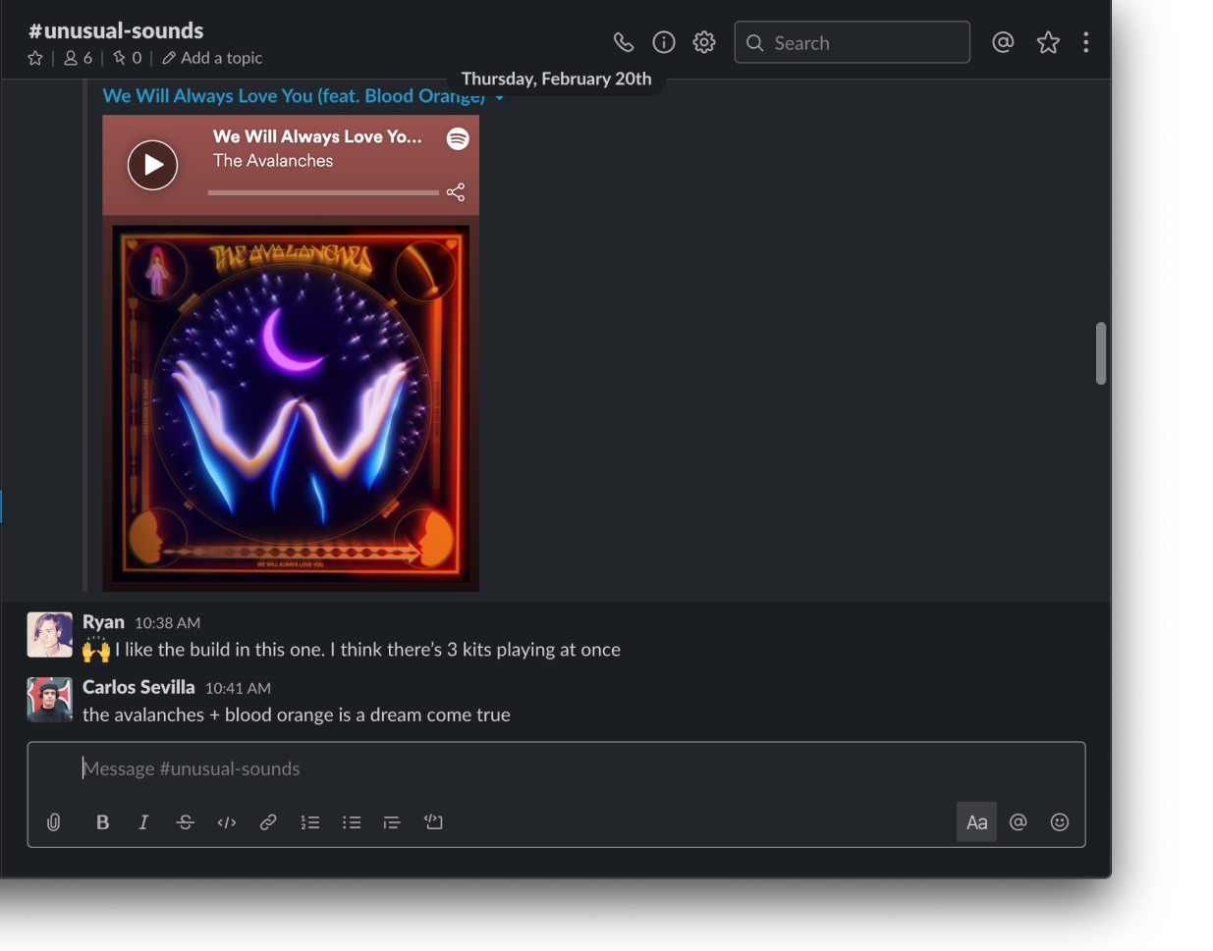
Task: Toggle bulleted list formatting
Action: 352,822
